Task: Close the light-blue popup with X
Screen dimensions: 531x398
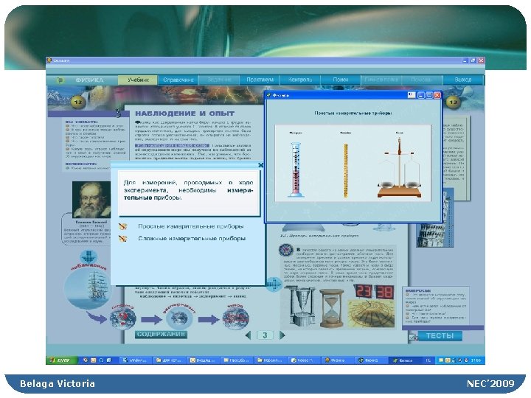Action: coord(260,165)
